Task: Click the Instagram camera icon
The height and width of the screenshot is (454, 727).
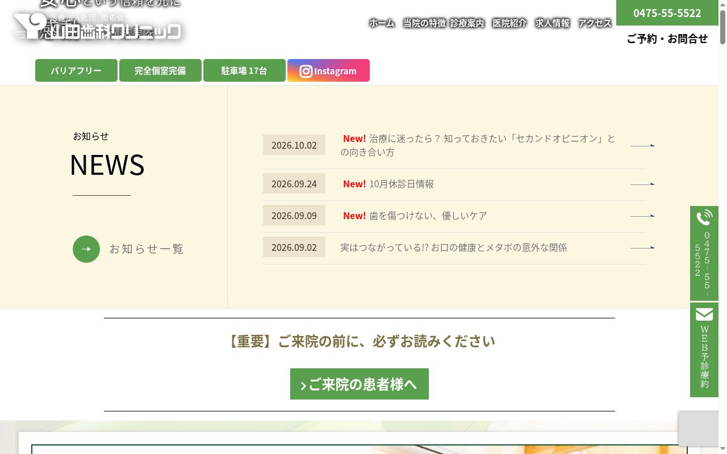Action: 306,71
